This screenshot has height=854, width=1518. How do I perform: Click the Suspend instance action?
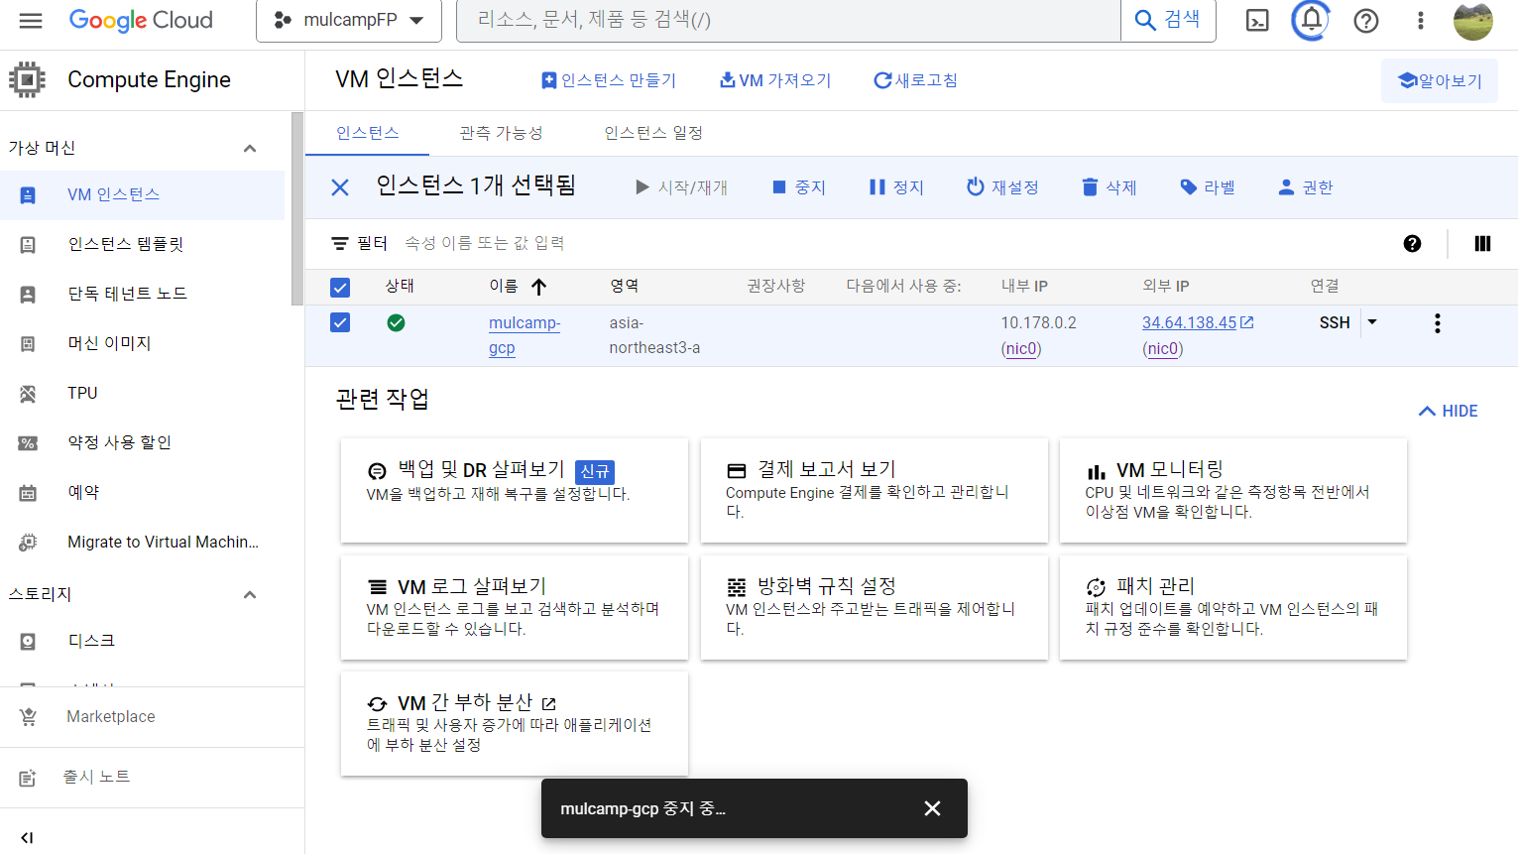tap(896, 187)
